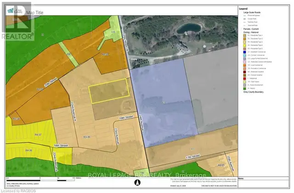Select the yellow-outlined highlighted parcel
Viewport: 294px width, 193px height.
coord(108,90)
